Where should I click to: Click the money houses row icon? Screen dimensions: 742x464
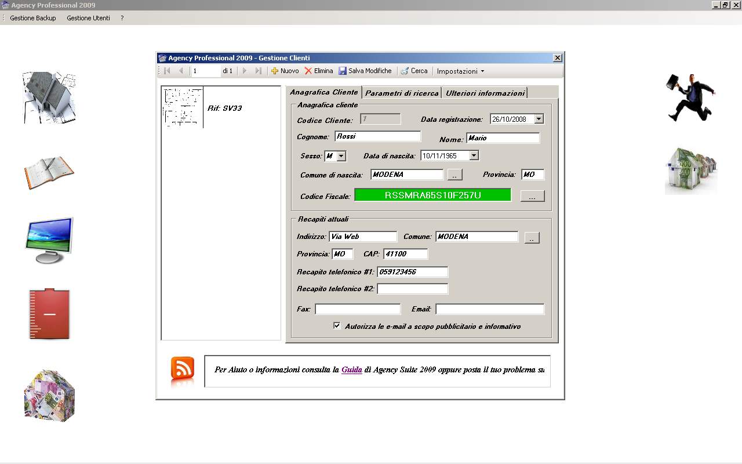coord(690,171)
